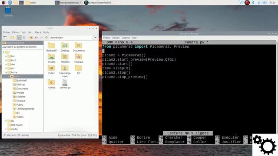
Task: Switch to detailed list view mode
Action: click(x=24, y=38)
